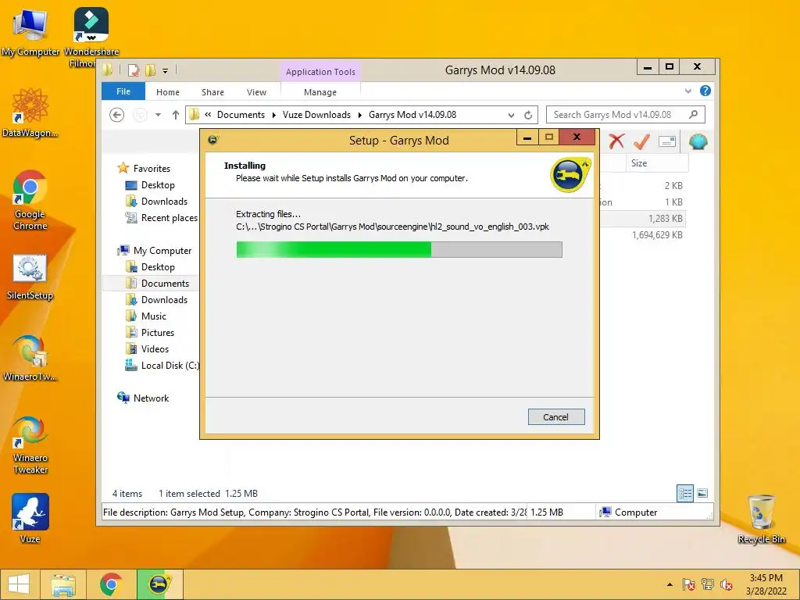Open address bar history dropdown
This screenshot has height=600, width=800.
pos(511,116)
